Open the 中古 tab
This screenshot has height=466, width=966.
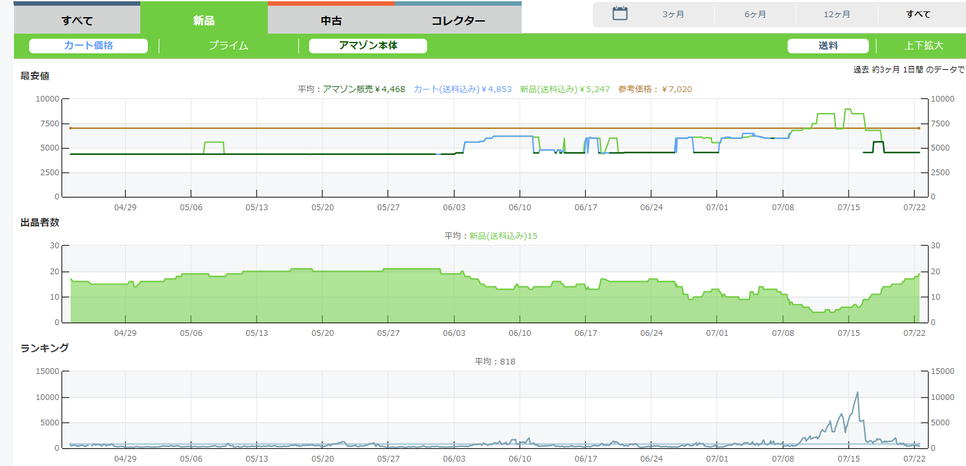[x=331, y=20]
